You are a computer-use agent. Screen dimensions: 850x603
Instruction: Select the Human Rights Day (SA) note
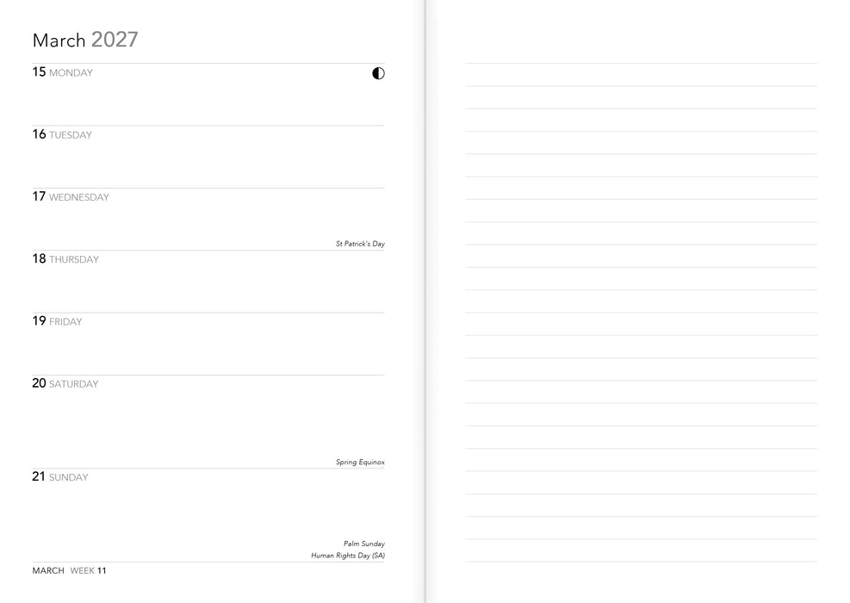point(347,556)
